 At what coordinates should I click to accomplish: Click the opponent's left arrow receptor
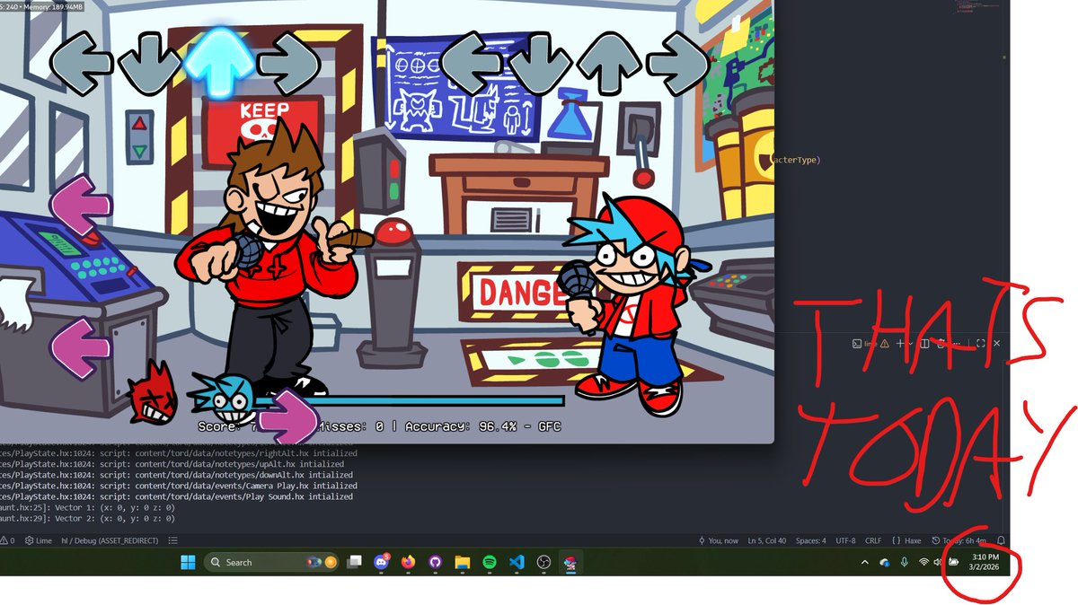click(x=79, y=65)
